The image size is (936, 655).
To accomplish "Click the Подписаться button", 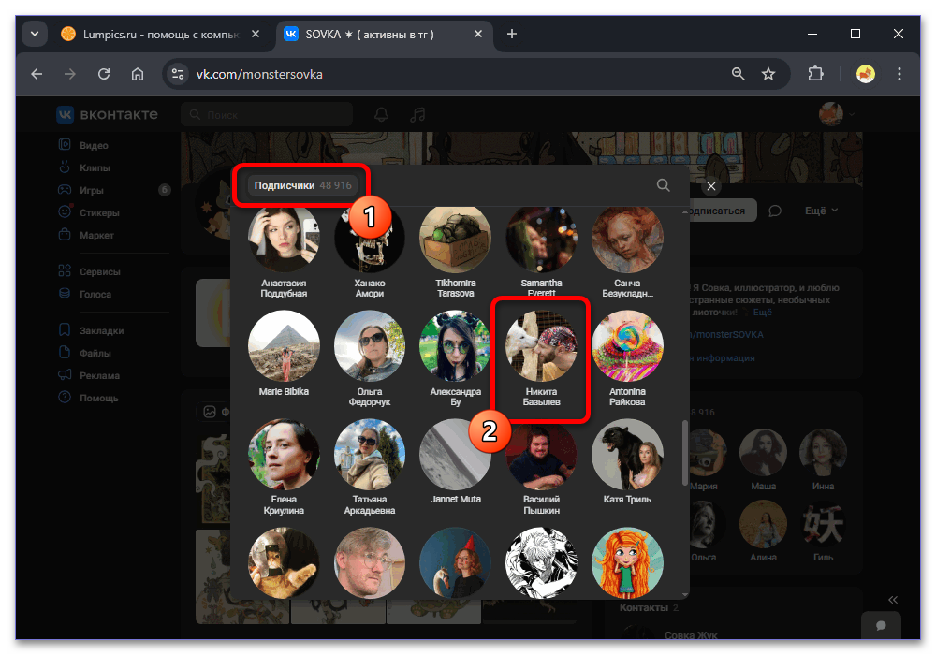I will coord(721,211).
